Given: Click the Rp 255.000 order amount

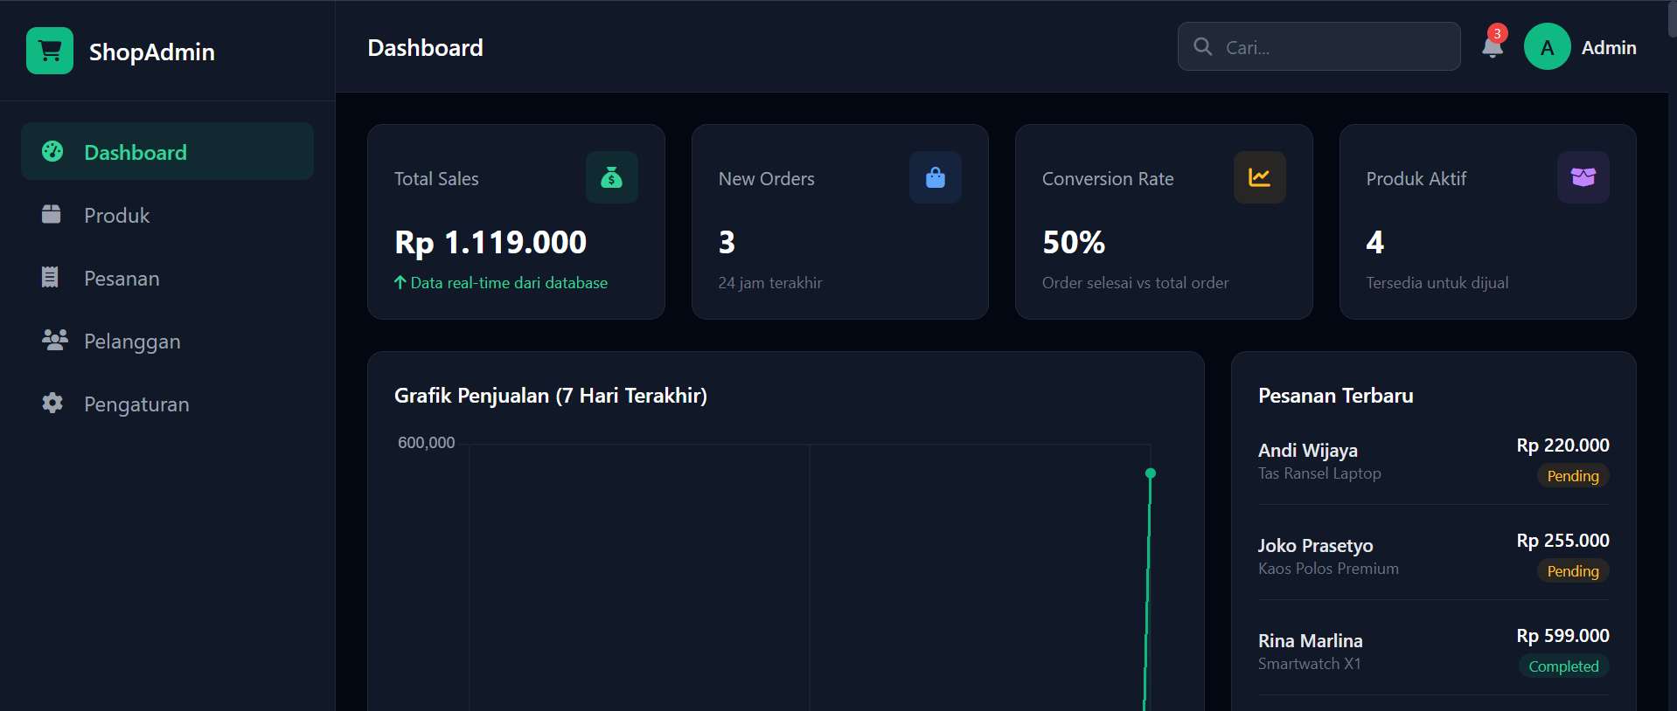Looking at the screenshot, I should pos(1563,541).
